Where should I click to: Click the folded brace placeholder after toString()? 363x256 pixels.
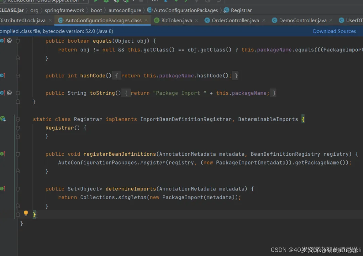[x=126, y=93]
